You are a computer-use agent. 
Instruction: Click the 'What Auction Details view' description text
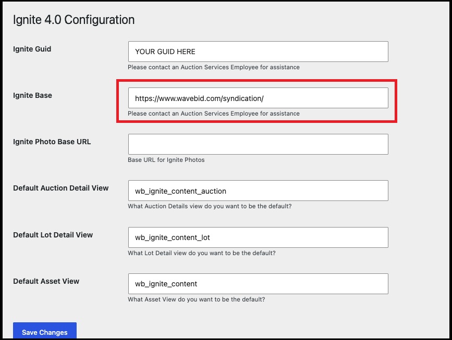(x=210, y=206)
